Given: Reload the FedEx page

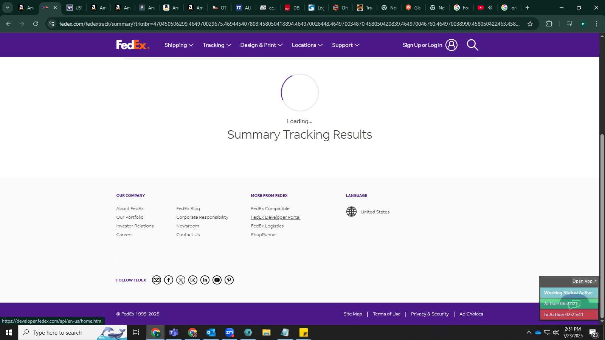Looking at the screenshot, I should (x=36, y=24).
